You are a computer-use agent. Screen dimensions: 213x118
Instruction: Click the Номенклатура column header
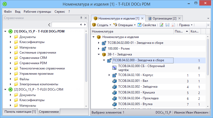pyautogui.click(x=132, y=31)
